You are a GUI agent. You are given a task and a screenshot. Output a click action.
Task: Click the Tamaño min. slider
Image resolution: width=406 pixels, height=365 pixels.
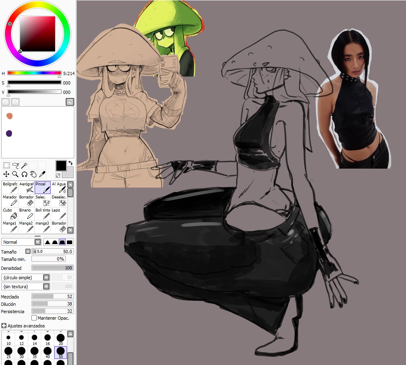tap(49, 259)
